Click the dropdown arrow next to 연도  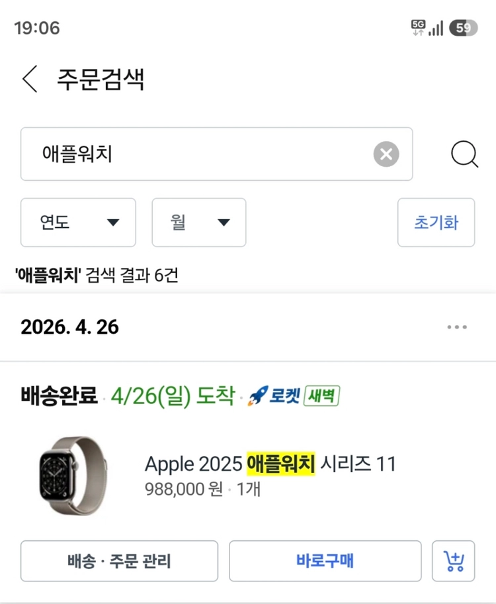coord(113,223)
